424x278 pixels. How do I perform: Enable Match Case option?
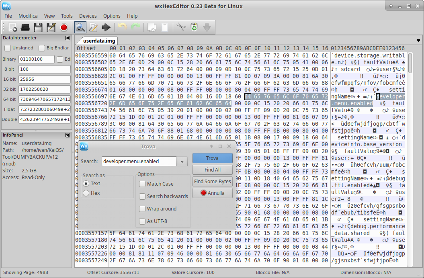[142, 184]
